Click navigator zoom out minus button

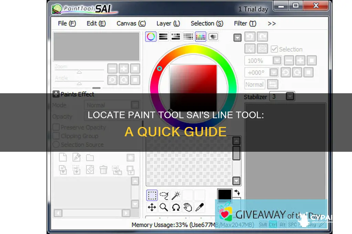tap(112, 68)
